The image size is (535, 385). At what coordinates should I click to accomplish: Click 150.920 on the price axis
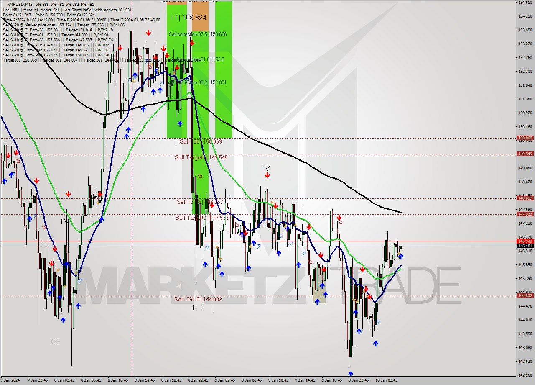point(525,113)
